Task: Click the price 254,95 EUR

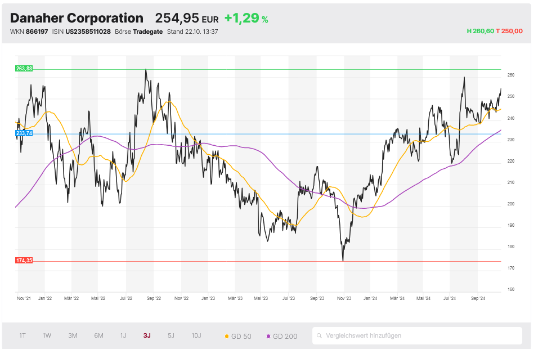Action: click(x=187, y=18)
